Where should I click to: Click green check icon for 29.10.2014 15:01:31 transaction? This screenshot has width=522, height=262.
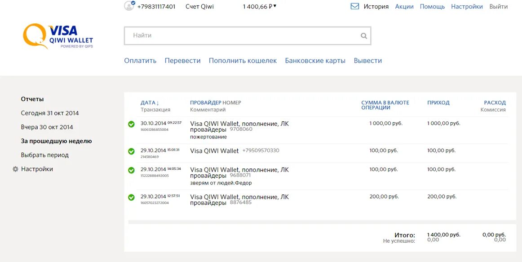tap(131, 151)
